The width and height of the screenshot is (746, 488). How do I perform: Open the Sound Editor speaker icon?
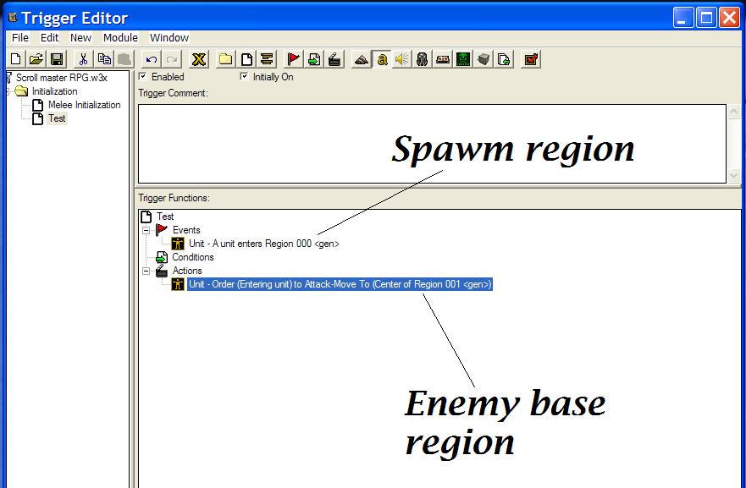tap(402, 59)
